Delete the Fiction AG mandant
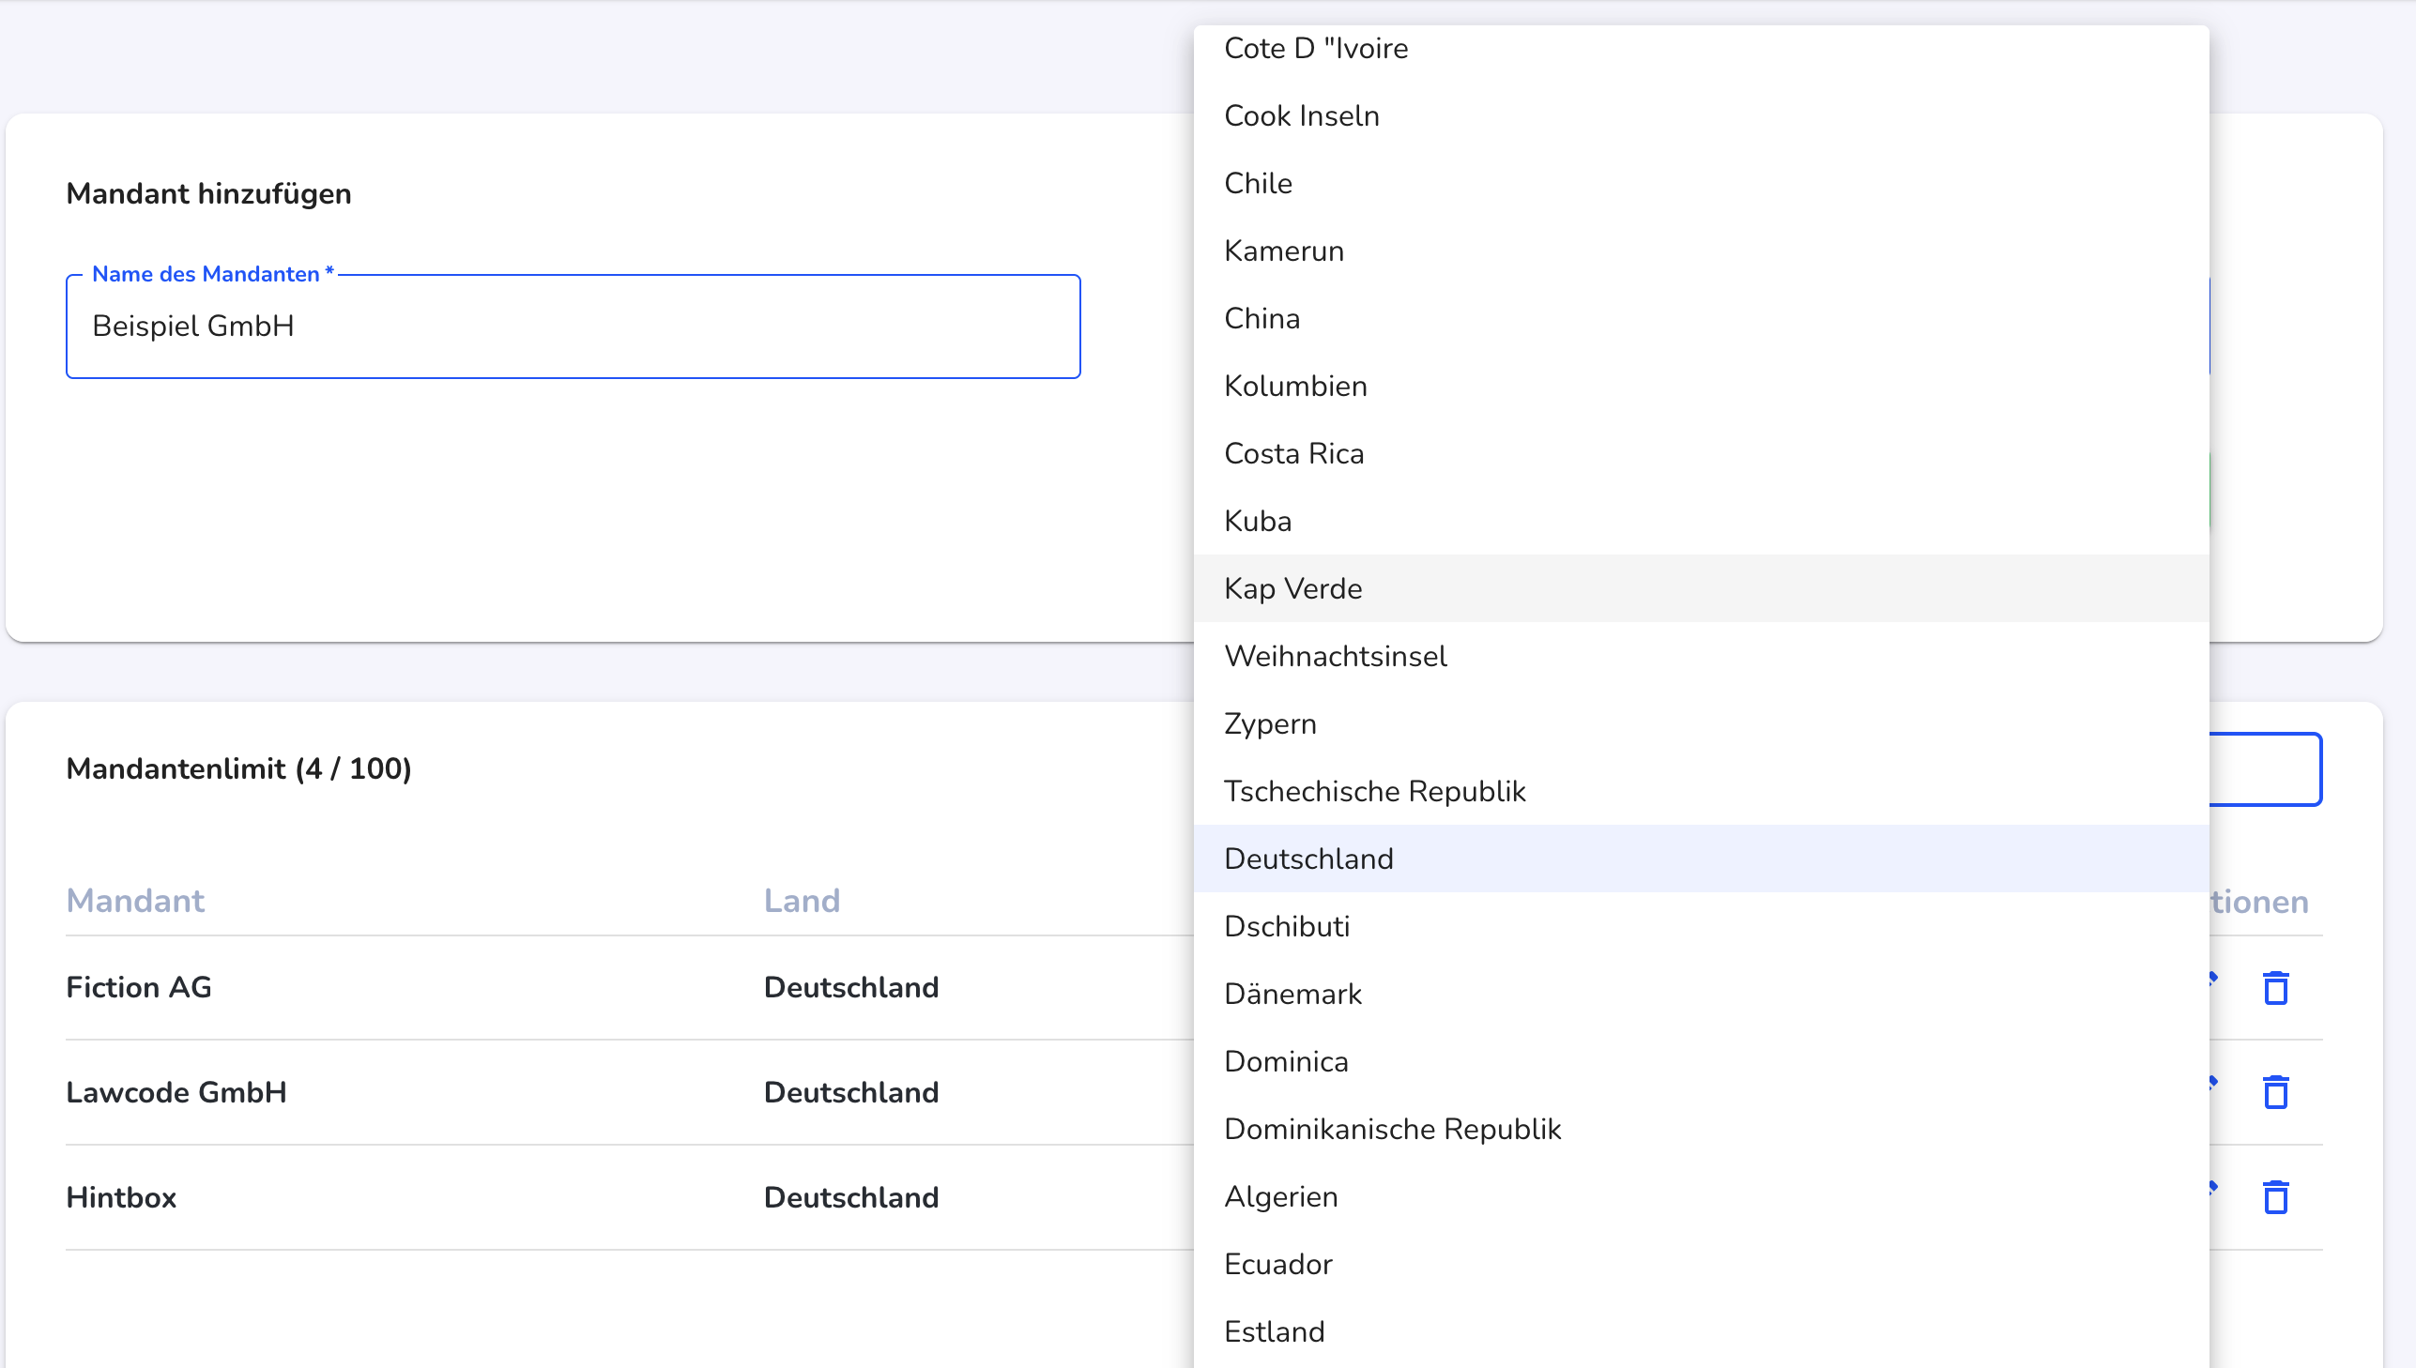This screenshot has width=2416, height=1368. (x=2275, y=987)
